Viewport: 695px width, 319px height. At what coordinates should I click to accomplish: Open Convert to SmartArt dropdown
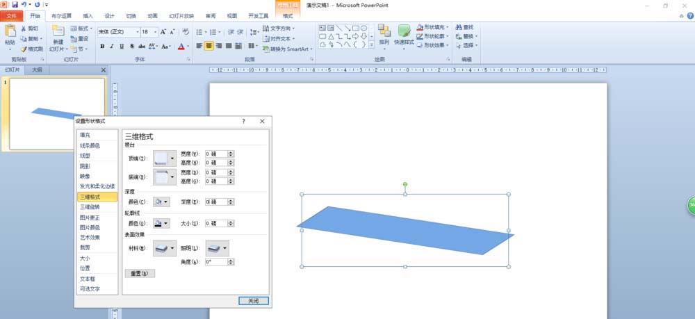[x=288, y=49]
